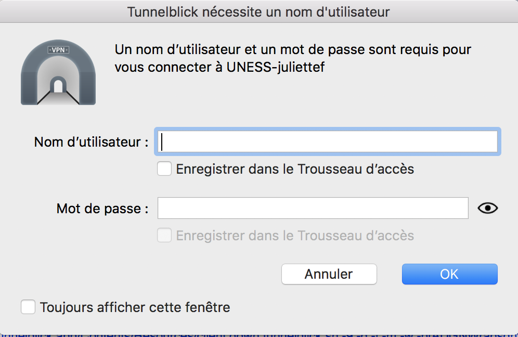Focus the Mot de passe field

click(x=313, y=208)
